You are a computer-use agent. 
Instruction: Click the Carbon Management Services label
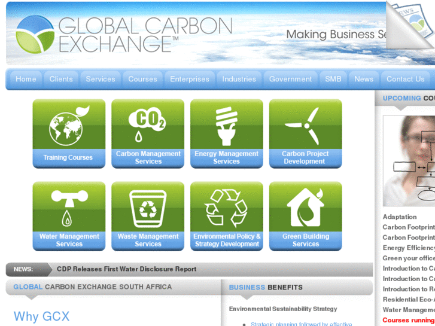click(x=148, y=157)
